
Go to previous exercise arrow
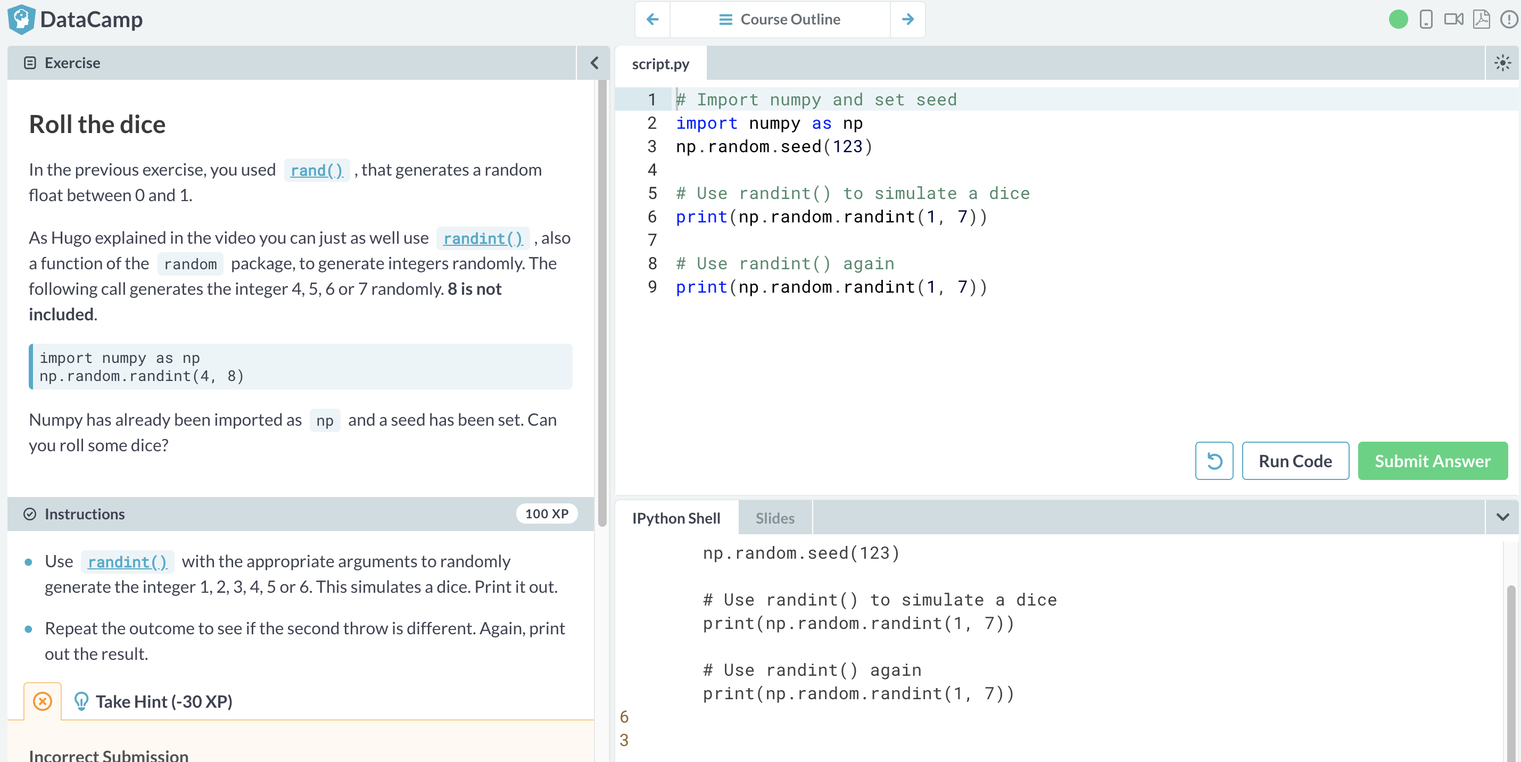pyautogui.click(x=652, y=20)
